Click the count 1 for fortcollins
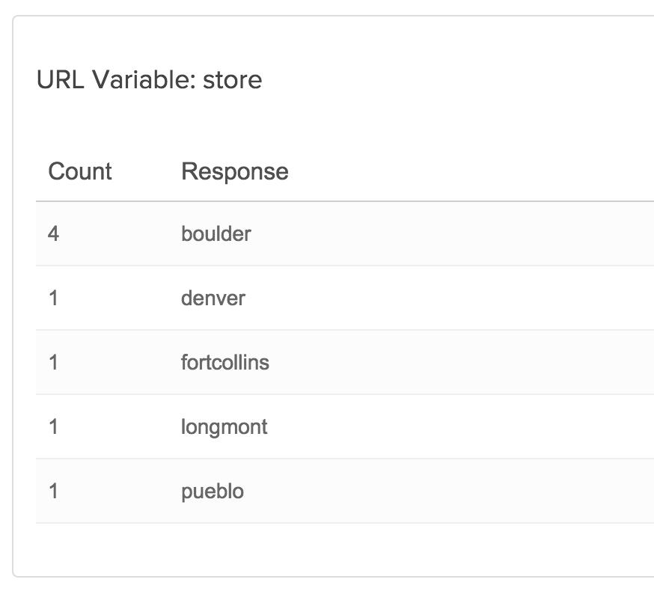The width and height of the screenshot is (654, 603). pyautogui.click(x=53, y=362)
